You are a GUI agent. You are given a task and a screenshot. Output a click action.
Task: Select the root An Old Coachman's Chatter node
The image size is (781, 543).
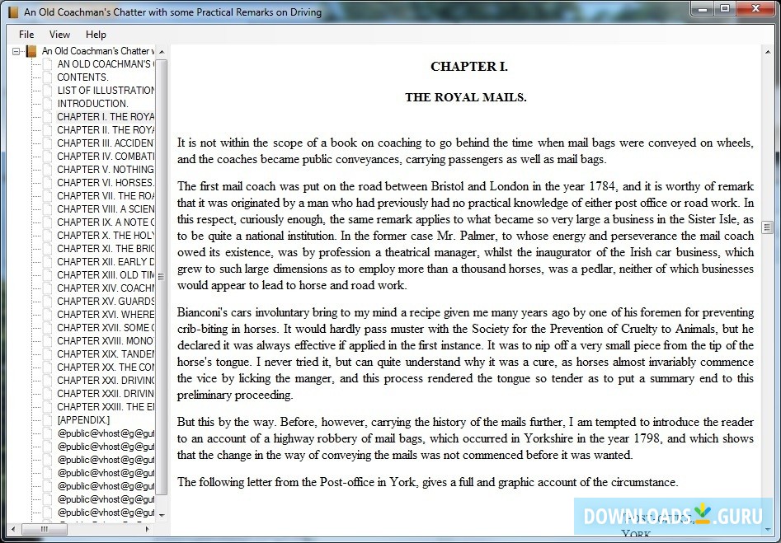98,51
